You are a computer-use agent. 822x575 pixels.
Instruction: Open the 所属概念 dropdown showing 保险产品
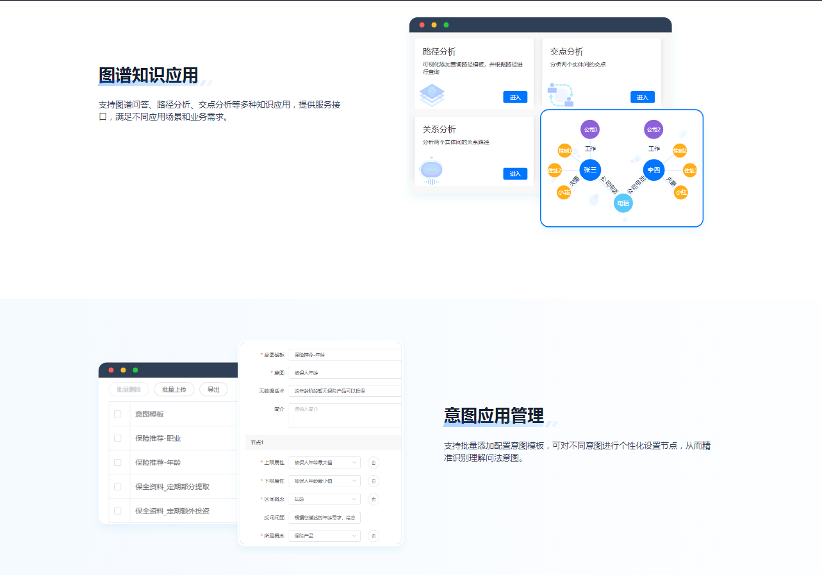click(324, 535)
